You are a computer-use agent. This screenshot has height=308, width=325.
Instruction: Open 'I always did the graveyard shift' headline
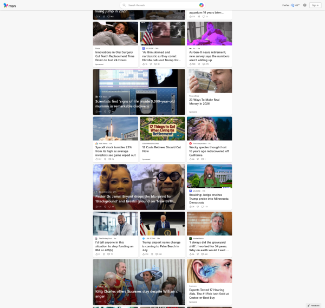(x=209, y=246)
